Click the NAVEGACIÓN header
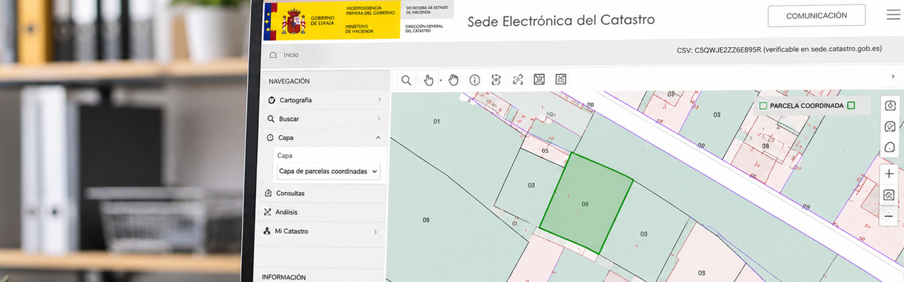Viewport: 904px width, 282px height. point(289,81)
